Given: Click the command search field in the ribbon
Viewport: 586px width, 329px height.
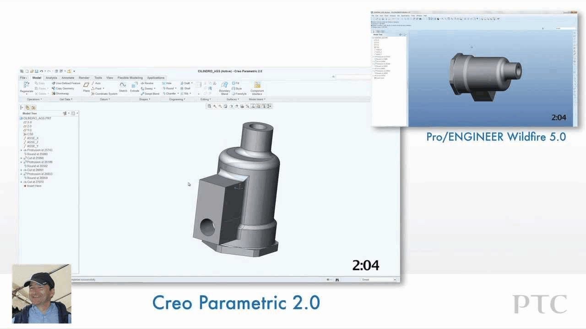Looking at the screenshot, I should click(353, 77).
